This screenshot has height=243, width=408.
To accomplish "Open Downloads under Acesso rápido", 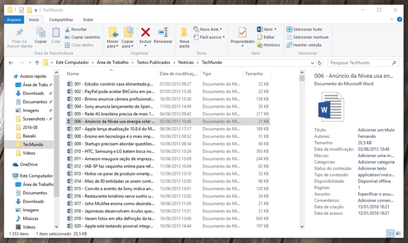I will tap(30, 93).
